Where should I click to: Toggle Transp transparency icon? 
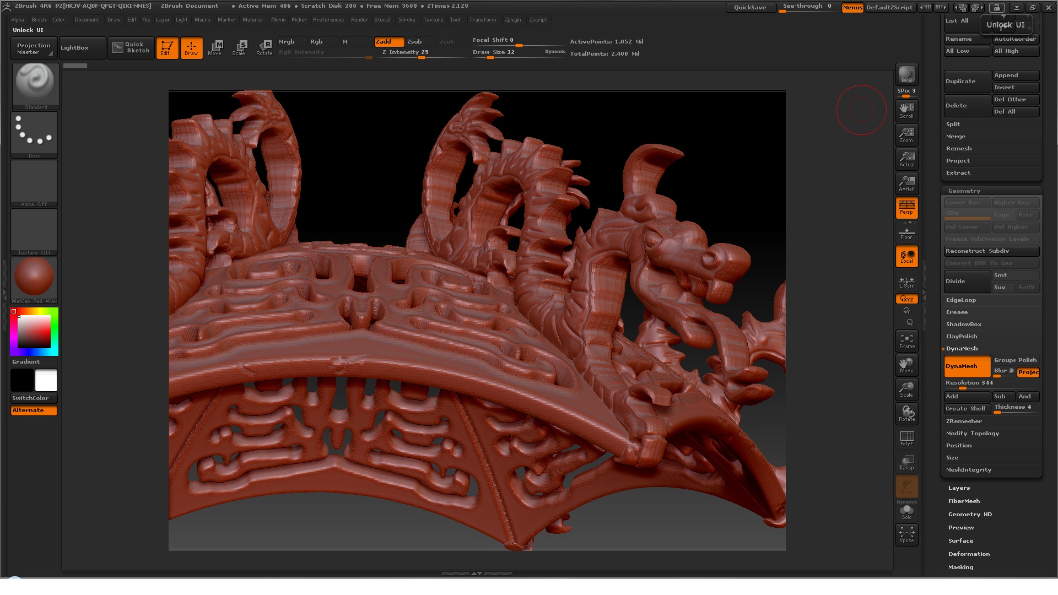pos(906,462)
